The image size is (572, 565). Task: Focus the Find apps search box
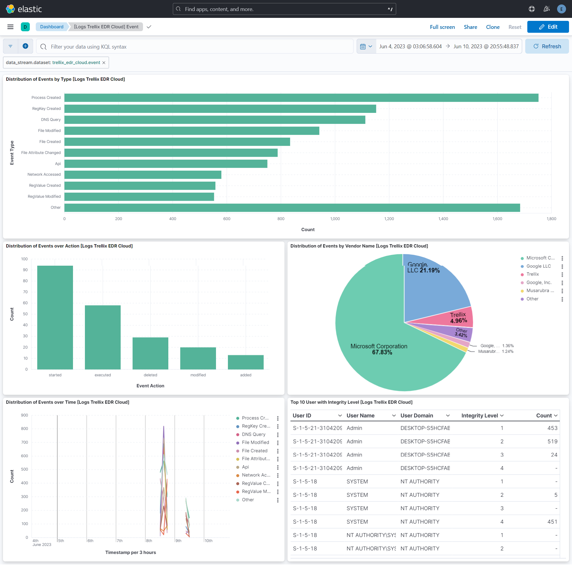click(284, 9)
